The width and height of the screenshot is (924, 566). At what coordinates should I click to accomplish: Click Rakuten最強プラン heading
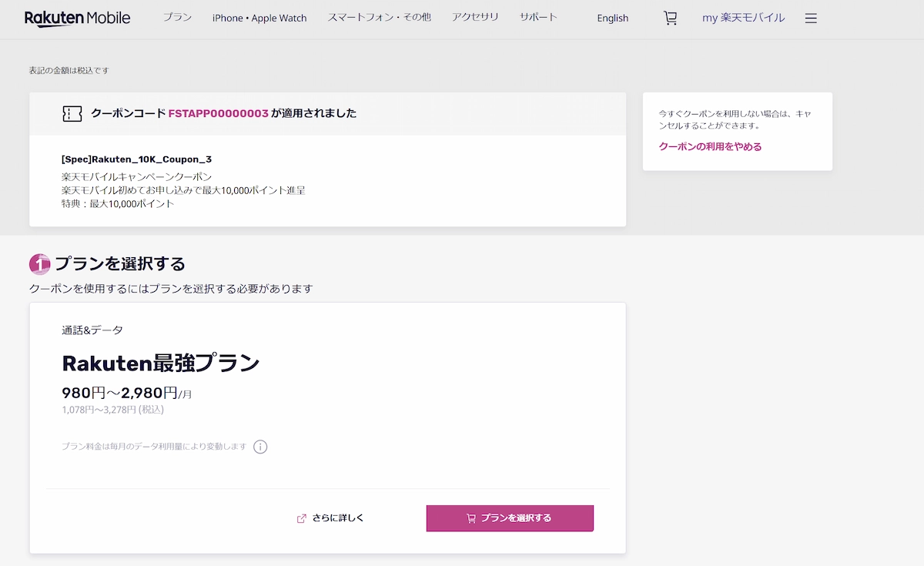pos(161,363)
